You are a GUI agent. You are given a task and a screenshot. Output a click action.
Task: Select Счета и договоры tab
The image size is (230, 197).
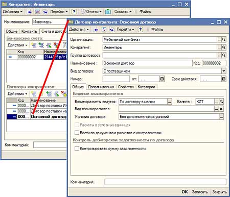pyautogui.click(x=54, y=31)
